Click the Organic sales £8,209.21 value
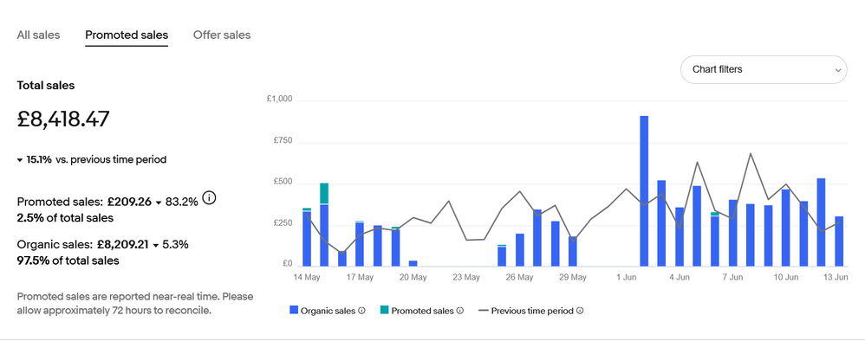Screen dimensions: 865x341 coord(122,244)
